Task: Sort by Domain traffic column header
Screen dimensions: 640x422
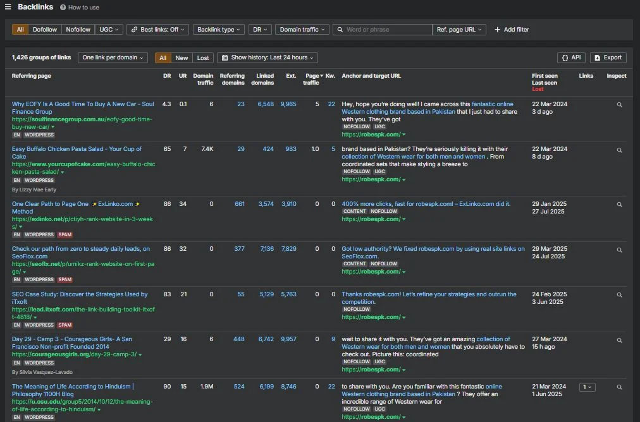Action: tap(203, 79)
